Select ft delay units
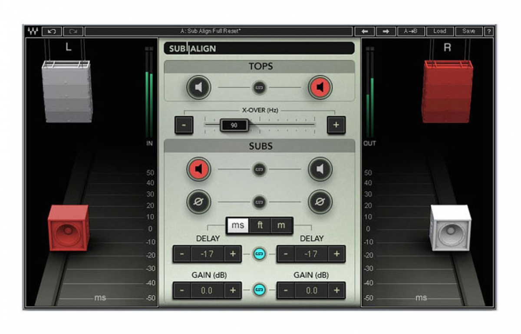Image resolution: width=521 pixels, height=334 pixels. (x=260, y=226)
